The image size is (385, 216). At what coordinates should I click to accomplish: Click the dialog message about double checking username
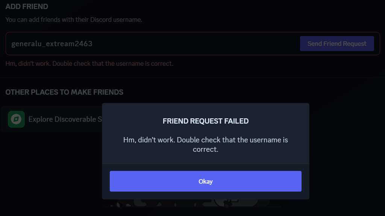[x=206, y=145]
